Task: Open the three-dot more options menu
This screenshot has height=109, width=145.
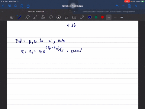Action: click(142, 6)
